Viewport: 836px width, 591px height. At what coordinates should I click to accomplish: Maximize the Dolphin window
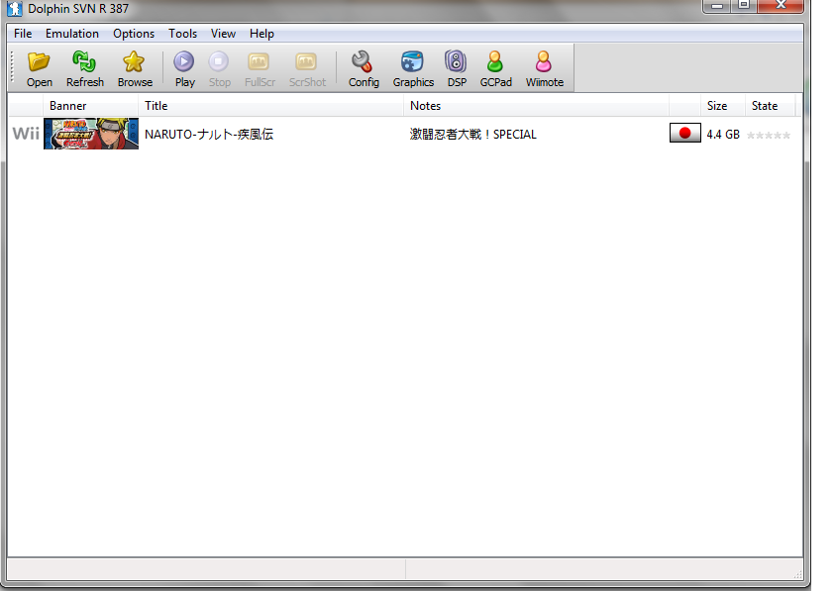744,5
